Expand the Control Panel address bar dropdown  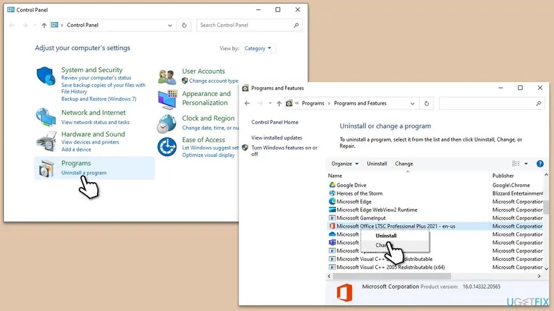[170, 25]
